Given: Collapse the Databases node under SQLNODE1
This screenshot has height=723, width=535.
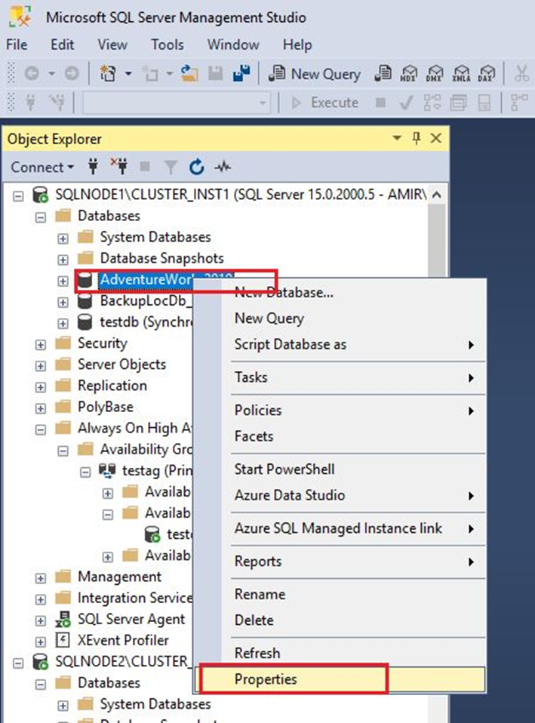Looking at the screenshot, I should [41, 217].
